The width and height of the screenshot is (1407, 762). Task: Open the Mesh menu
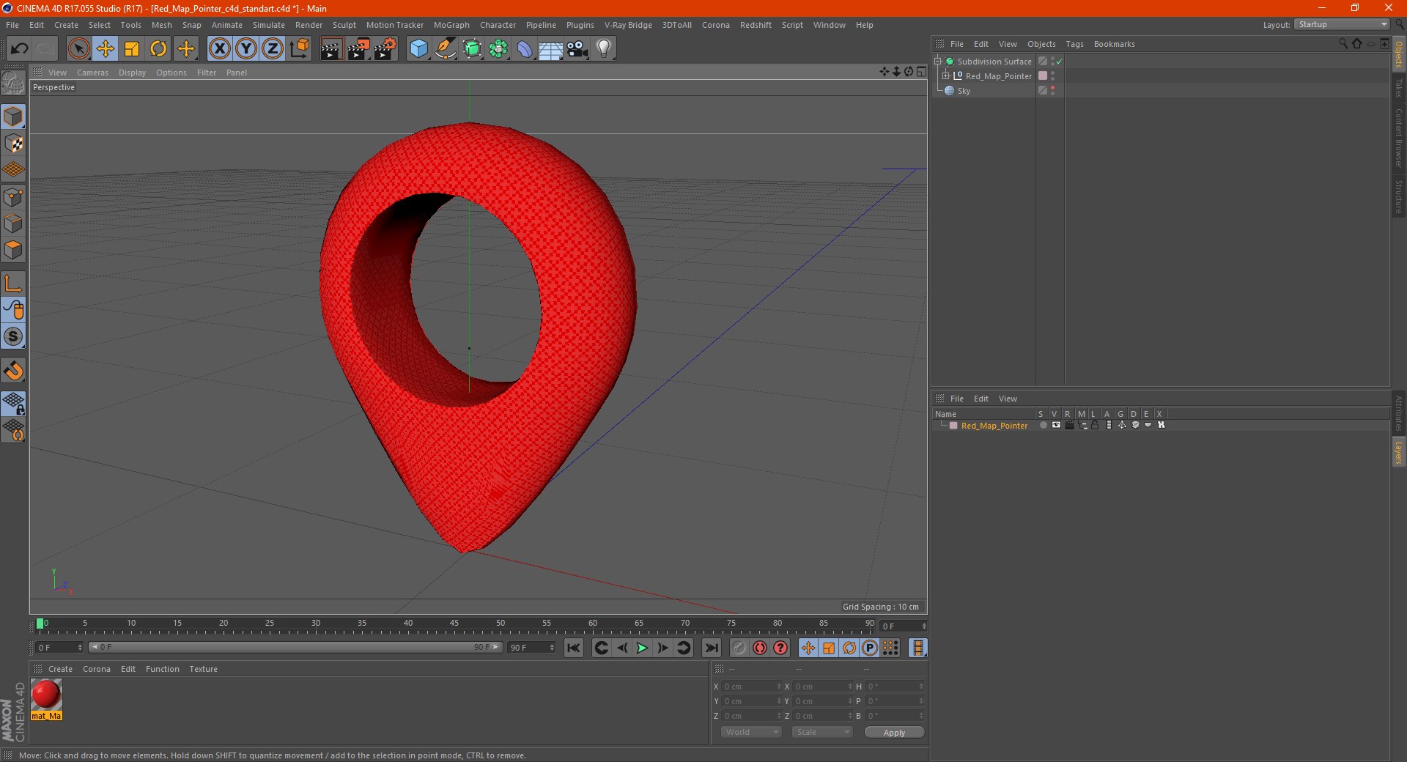coord(161,25)
